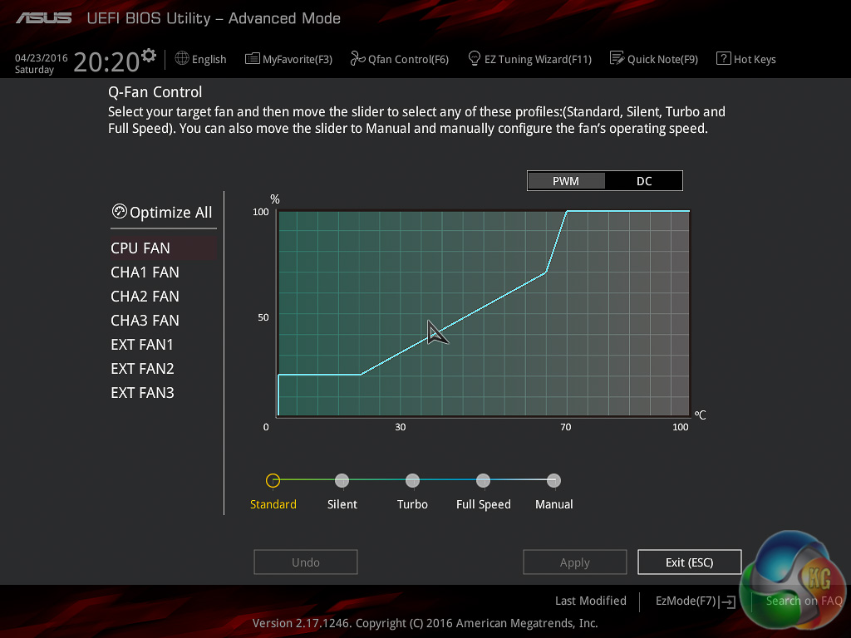Viewport: 851px width, 638px height.
Task: Select the Standard fan profile
Action: pyautogui.click(x=273, y=481)
